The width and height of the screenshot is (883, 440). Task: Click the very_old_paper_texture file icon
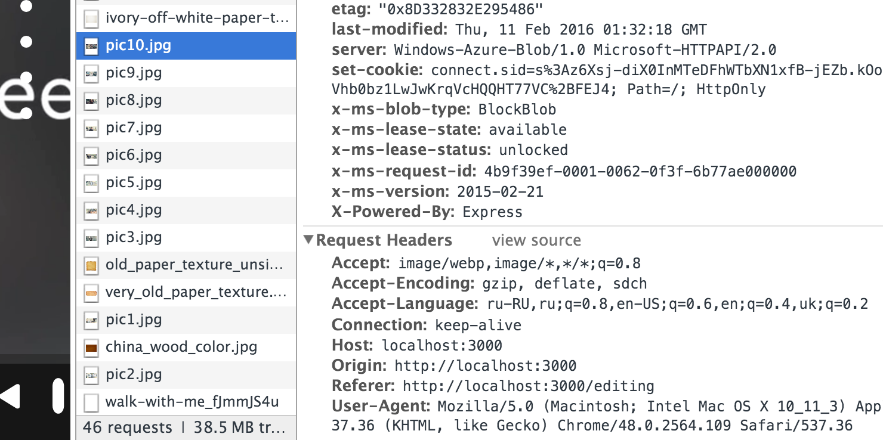91,293
